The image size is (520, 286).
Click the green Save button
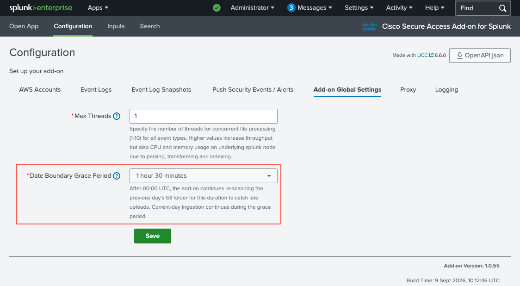153,236
